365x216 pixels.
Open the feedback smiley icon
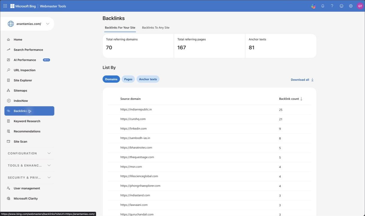coord(341,6)
